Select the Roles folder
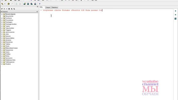 click(7, 56)
